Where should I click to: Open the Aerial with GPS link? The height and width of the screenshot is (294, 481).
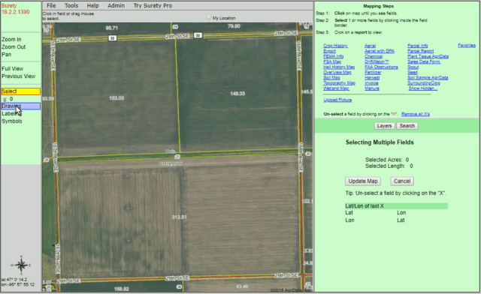(x=380, y=51)
